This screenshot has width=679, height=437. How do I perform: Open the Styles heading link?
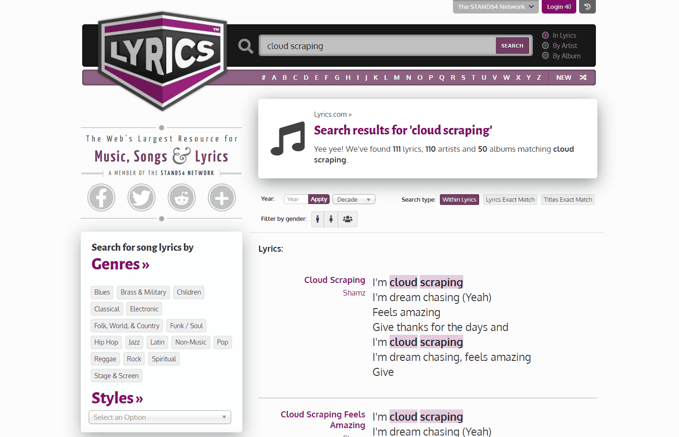pos(117,398)
